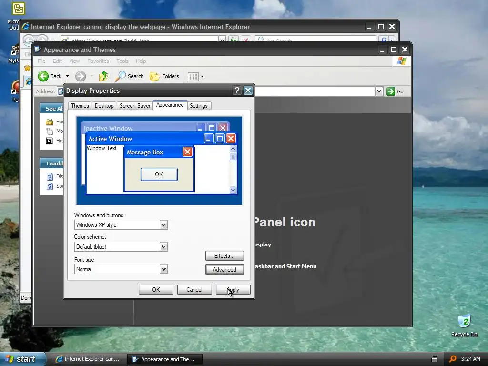Screen dimensions: 488x366
Task: Click OK in Display Properties
Action: point(156,290)
